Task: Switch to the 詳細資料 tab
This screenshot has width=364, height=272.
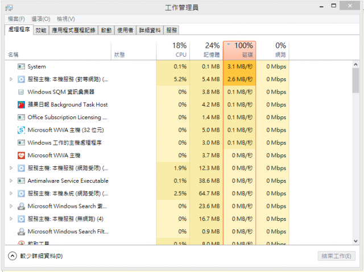Action: pos(150,30)
